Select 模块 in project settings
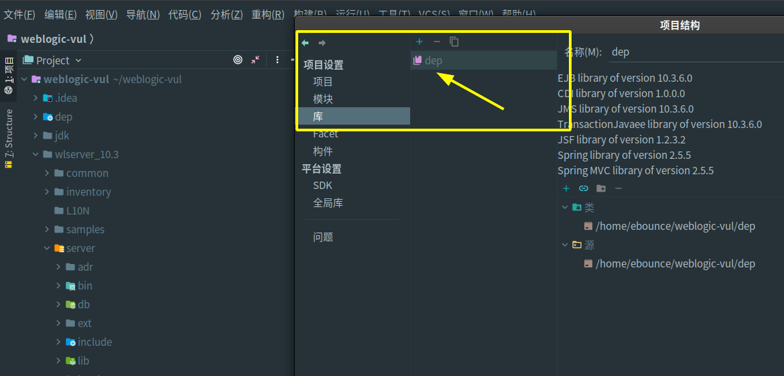This screenshot has width=784, height=376. [x=323, y=99]
